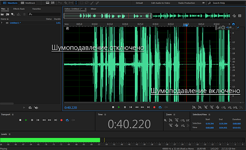The width and height of the screenshot is (246, 150).
Task: Click the Insert into Multitrack icon
Action: tap(18, 15)
